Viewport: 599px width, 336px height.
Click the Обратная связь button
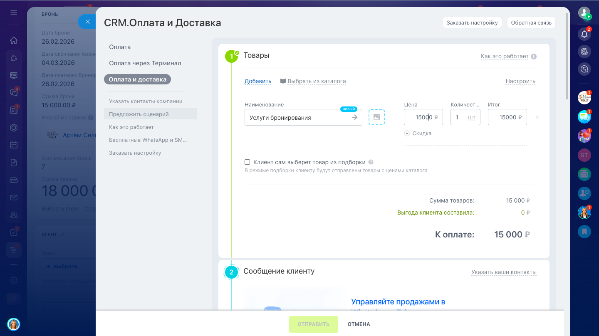[531, 23]
